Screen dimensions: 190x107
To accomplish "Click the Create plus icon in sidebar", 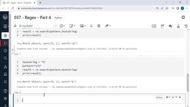I will (x=5, y=36).
